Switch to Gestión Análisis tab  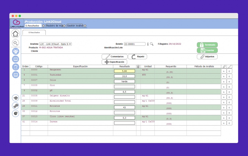pos(75,26)
